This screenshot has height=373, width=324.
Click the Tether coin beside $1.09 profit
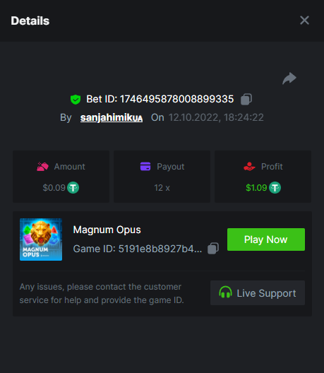pos(275,188)
